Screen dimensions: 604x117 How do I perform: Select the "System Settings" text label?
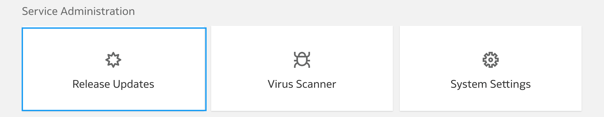point(491,84)
